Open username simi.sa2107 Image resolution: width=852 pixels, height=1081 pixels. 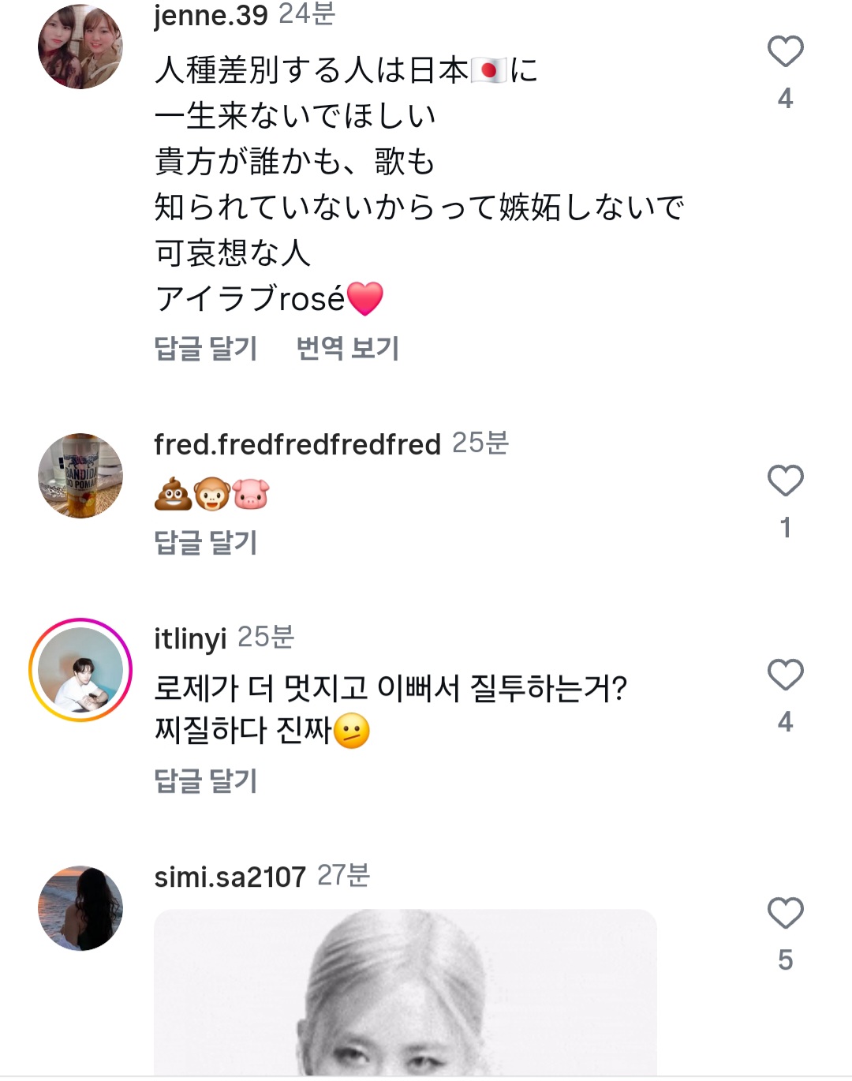(230, 877)
